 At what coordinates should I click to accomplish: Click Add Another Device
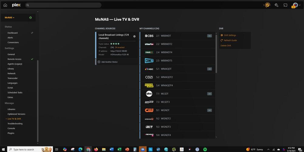pyautogui.click(x=109, y=62)
